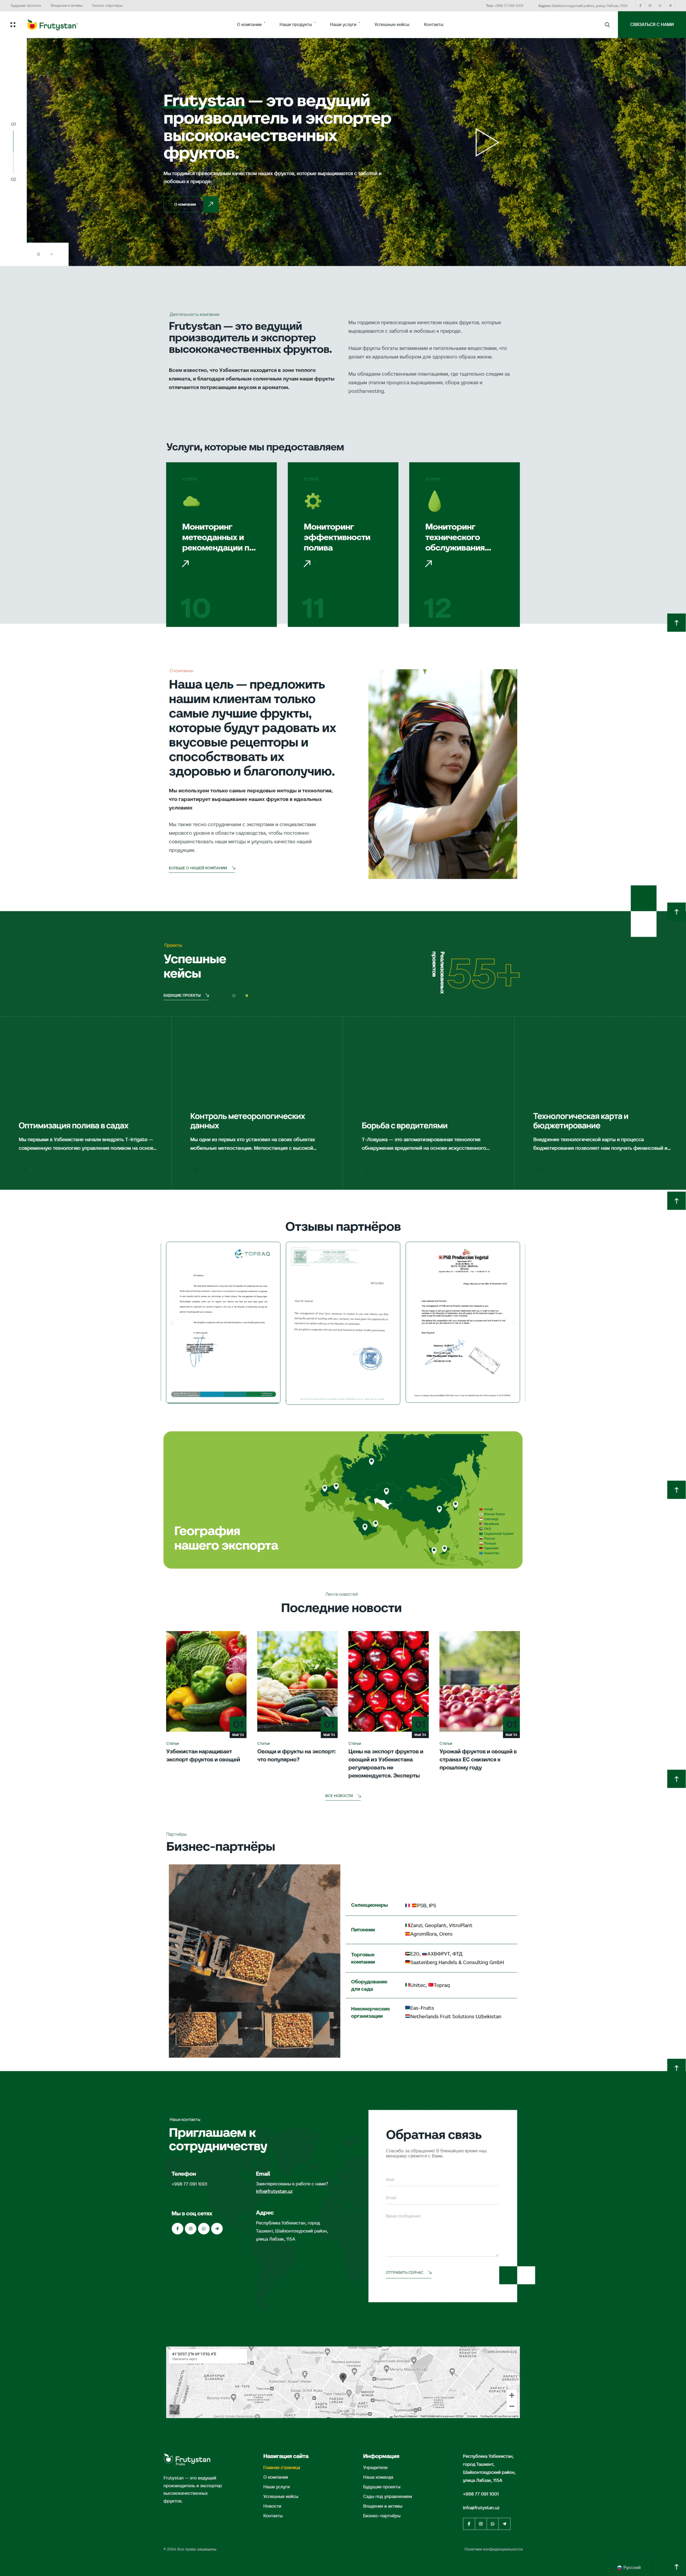Click the География нашего экспорта map banner
This screenshot has height=2576, width=686.
pos(343,1499)
